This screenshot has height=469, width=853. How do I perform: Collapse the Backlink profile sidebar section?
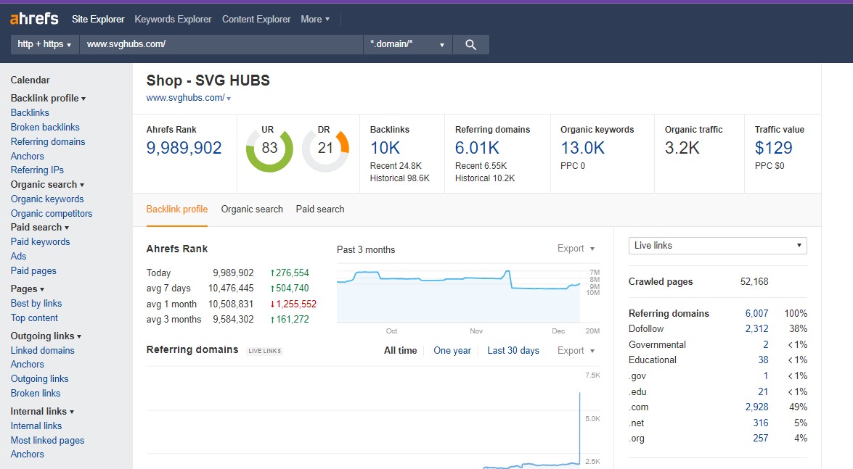[x=48, y=98]
